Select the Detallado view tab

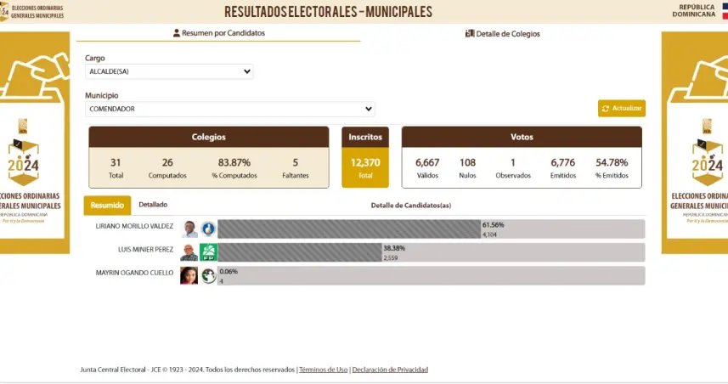153,205
